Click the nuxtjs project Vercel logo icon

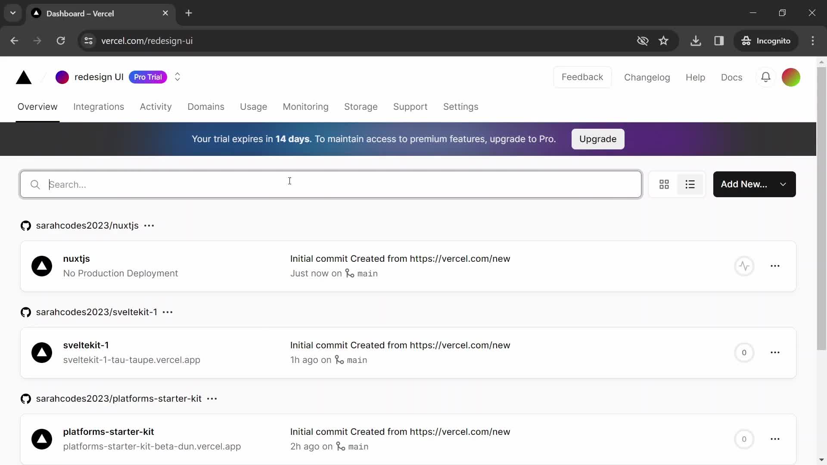(x=43, y=266)
